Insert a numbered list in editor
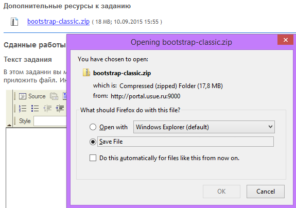The image size is (296, 208). [23, 109]
